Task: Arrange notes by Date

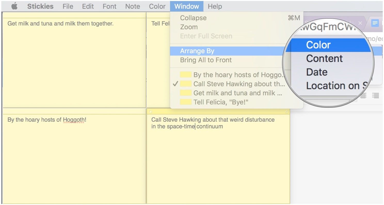Action: (x=317, y=72)
